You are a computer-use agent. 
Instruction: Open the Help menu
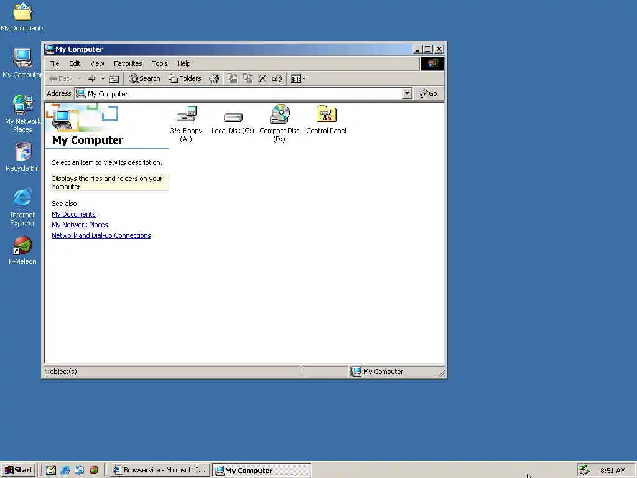184,63
